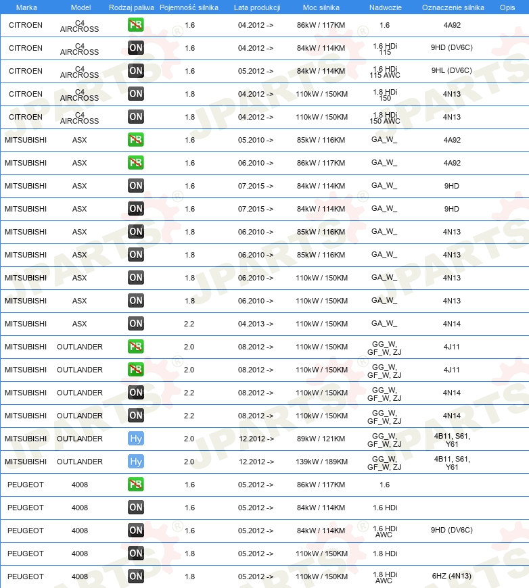This screenshot has height=588, width=529.
Task: Select '9HD (DV6C)' cell in the Citroen row
Action: [x=452, y=47]
